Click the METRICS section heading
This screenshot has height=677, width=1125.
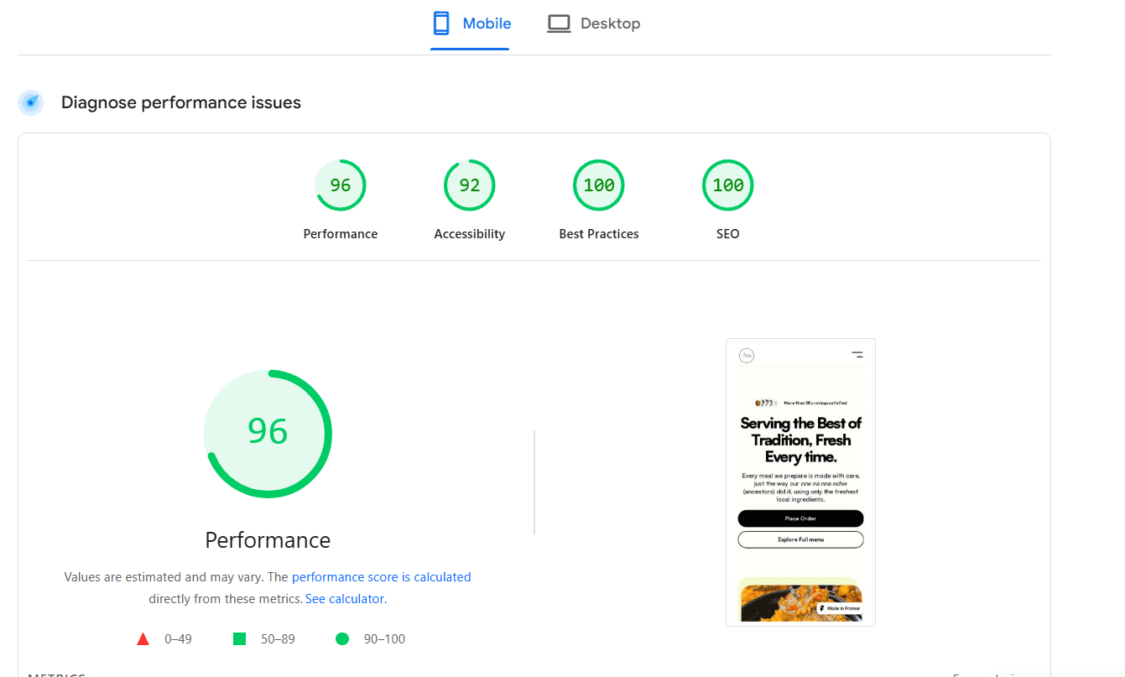click(x=55, y=674)
